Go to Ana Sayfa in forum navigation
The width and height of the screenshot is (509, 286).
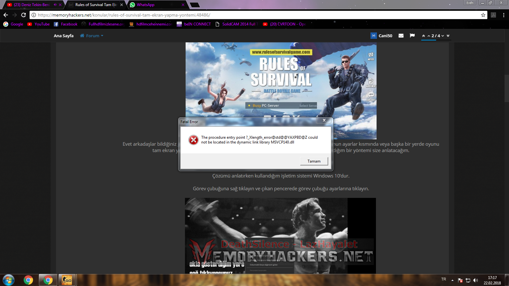point(64,36)
